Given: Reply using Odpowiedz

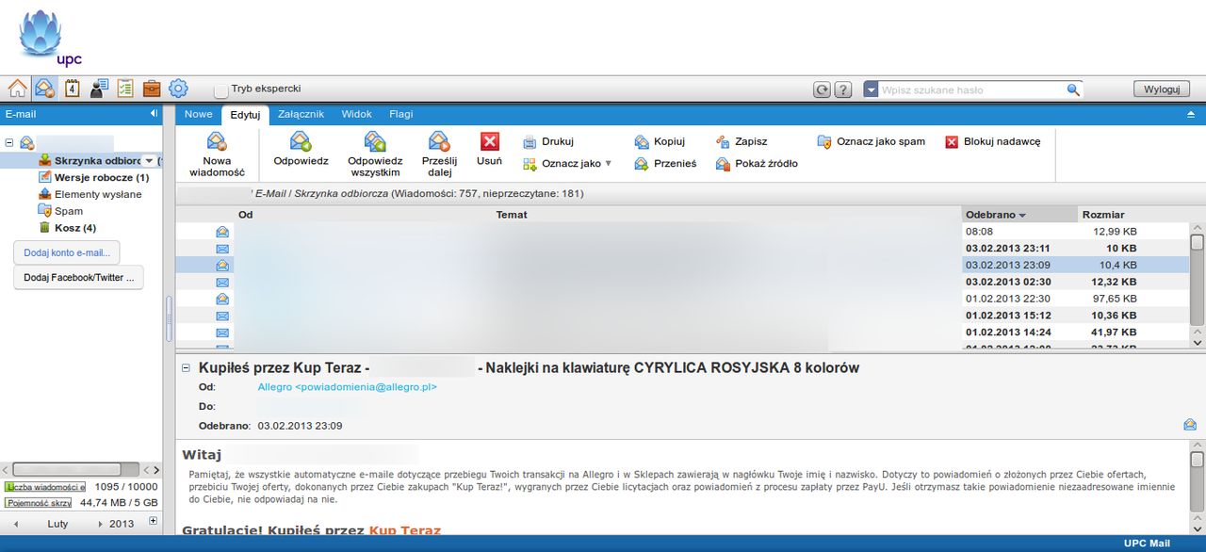Looking at the screenshot, I should pos(301,151).
